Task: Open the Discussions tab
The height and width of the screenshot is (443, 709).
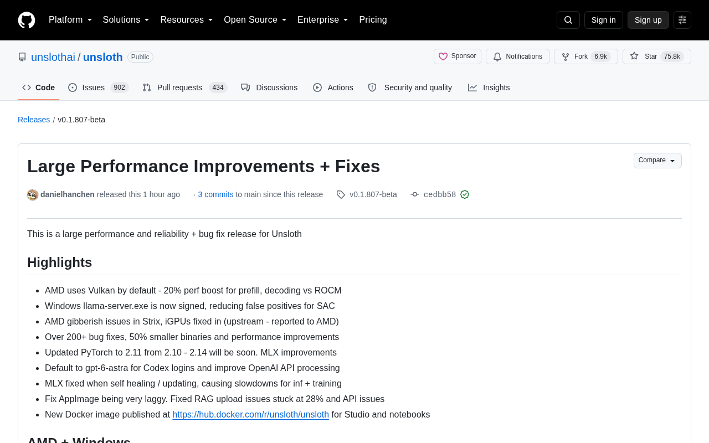Action: [269, 87]
